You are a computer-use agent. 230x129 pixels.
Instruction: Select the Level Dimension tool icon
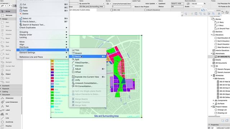point(3,102)
